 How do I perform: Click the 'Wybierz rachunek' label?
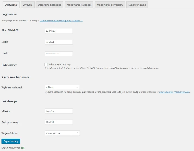pyautogui.click(x=12, y=88)
